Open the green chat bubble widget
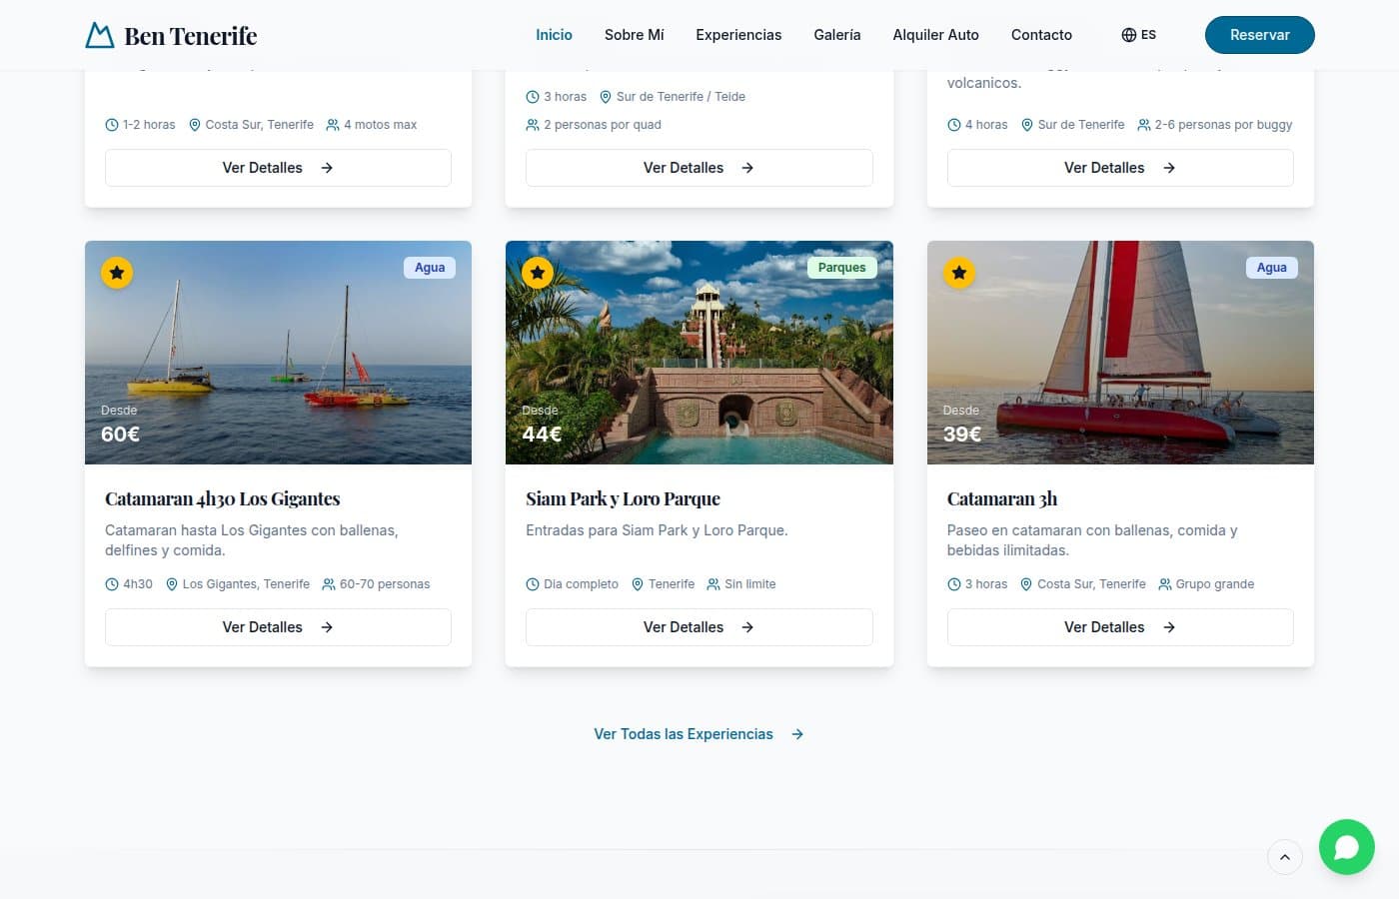Screen dimensions: 1399x899 [x=1346, y=846]
